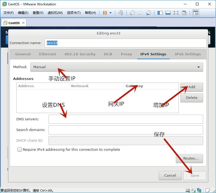Open the power options dropdown arrow
The image size is (216, 193).
pyautogui.click(x=110, y=13)
